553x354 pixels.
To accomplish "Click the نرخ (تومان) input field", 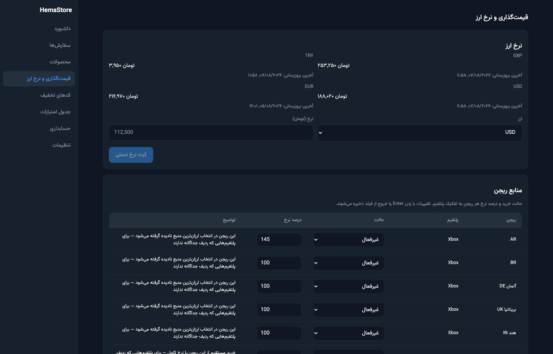I will 211,132.
